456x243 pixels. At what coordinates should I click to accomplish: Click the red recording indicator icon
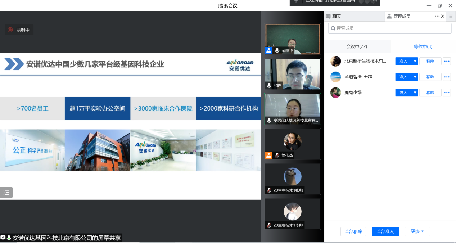tap(10, 30)
